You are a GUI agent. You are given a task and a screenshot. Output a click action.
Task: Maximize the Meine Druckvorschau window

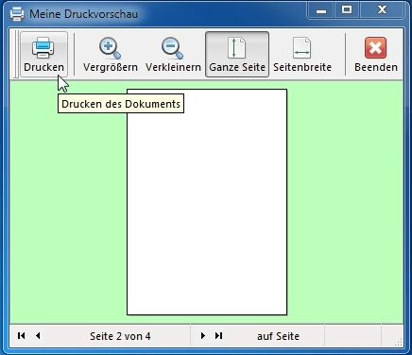click(347, 10)
